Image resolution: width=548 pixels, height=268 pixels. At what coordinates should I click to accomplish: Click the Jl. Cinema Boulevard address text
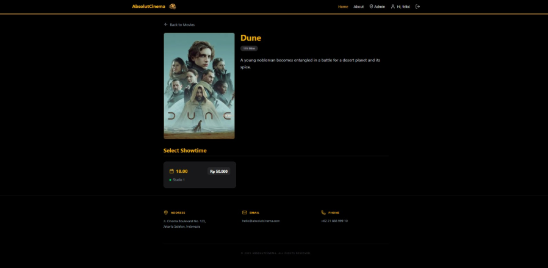coord(184,223)
